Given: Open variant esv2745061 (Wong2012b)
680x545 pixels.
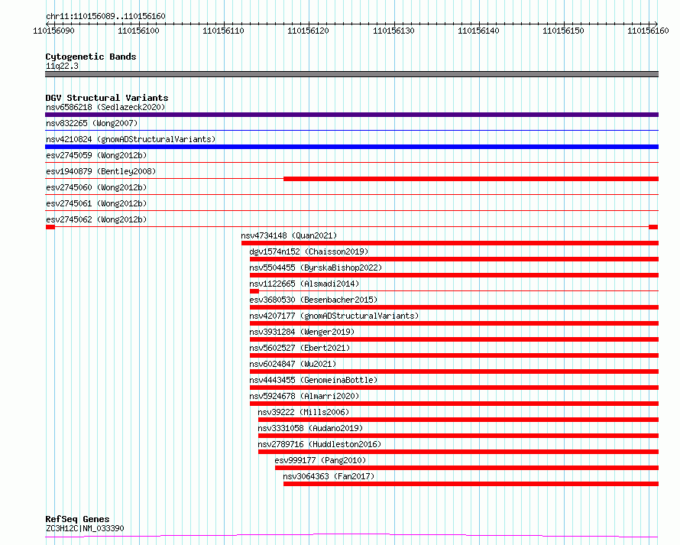Looking at the screenshot, I should 96,203.
